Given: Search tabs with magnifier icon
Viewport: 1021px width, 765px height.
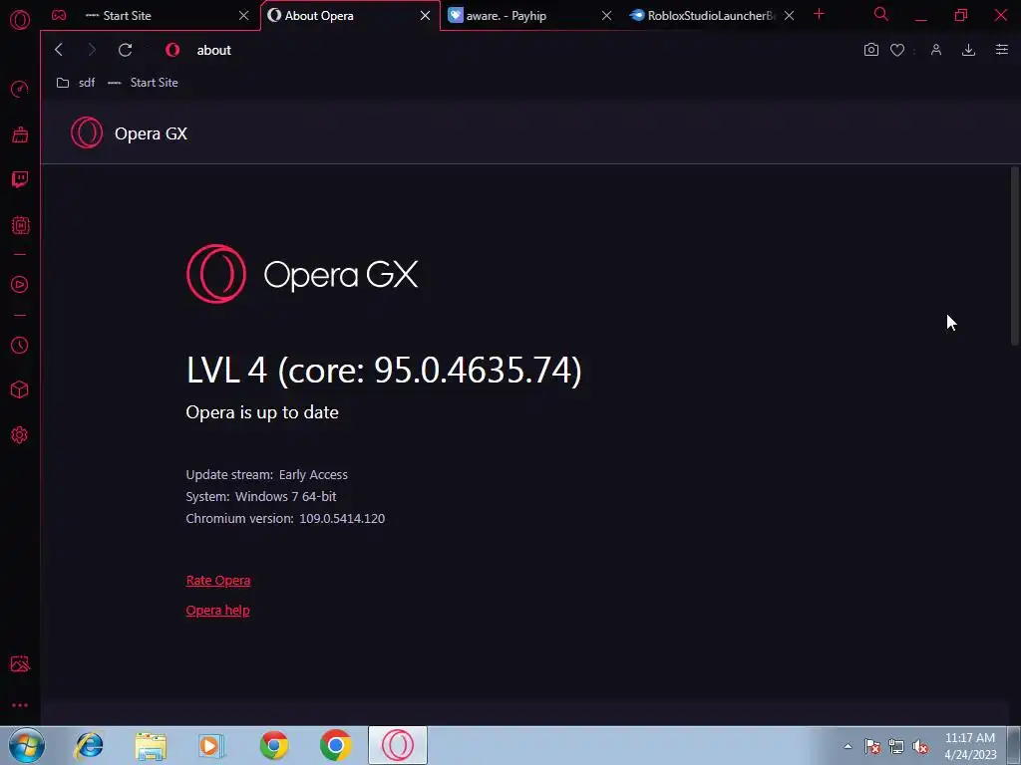Looking at the screenshot, I should [881, 14].
